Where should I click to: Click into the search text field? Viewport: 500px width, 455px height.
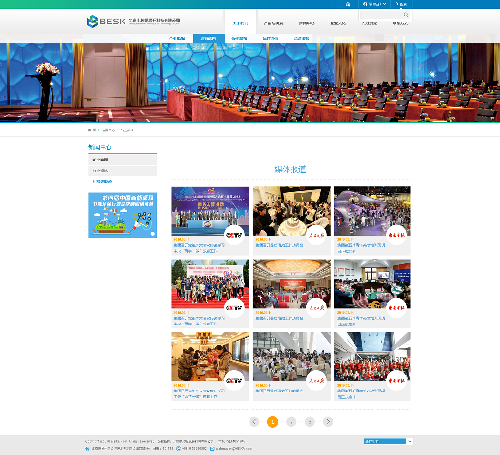[x=382, y=15]
